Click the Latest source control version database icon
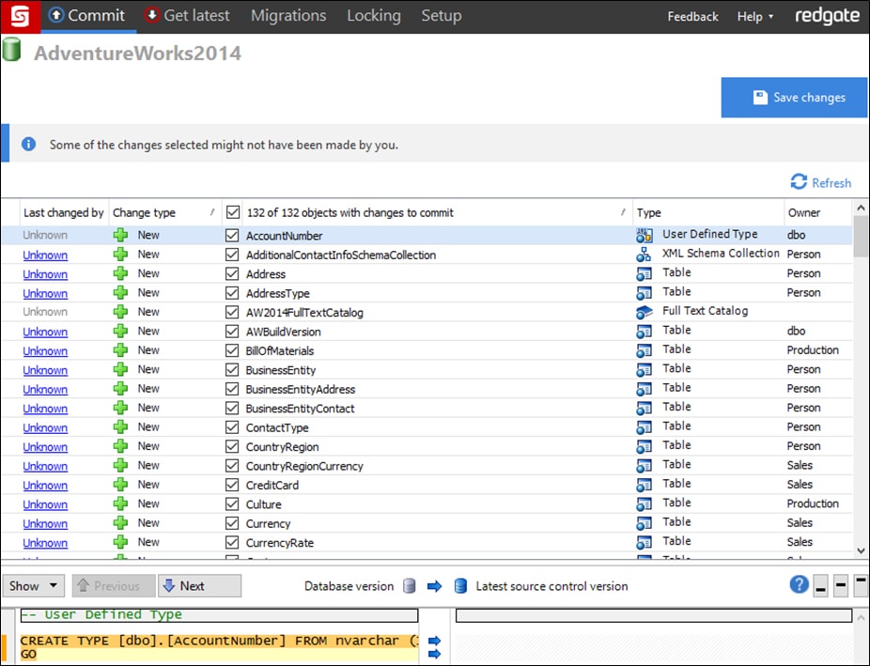The image size is (870, 666). click(460, 586)
